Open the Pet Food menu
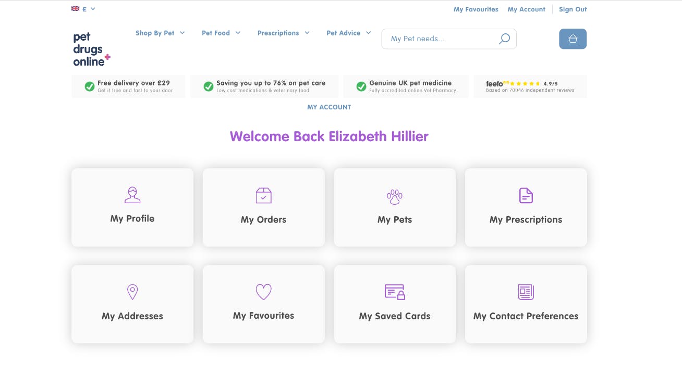 click(x=221, y=32)
